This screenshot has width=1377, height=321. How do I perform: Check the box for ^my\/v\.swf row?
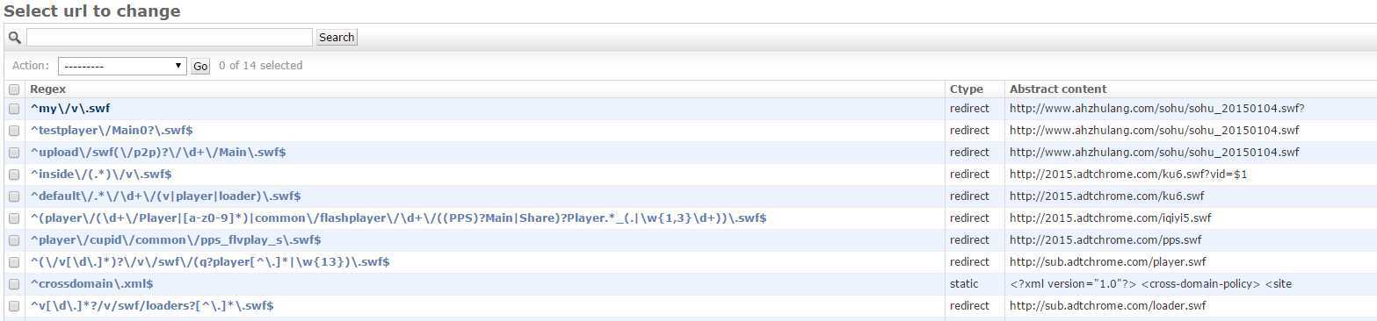14,109
